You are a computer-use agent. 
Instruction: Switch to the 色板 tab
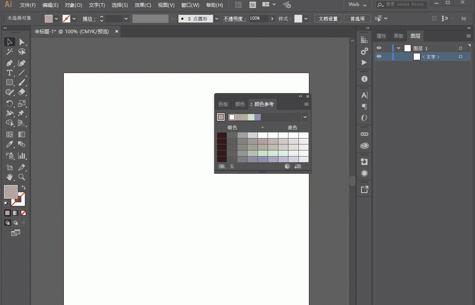tap(223, 104)
